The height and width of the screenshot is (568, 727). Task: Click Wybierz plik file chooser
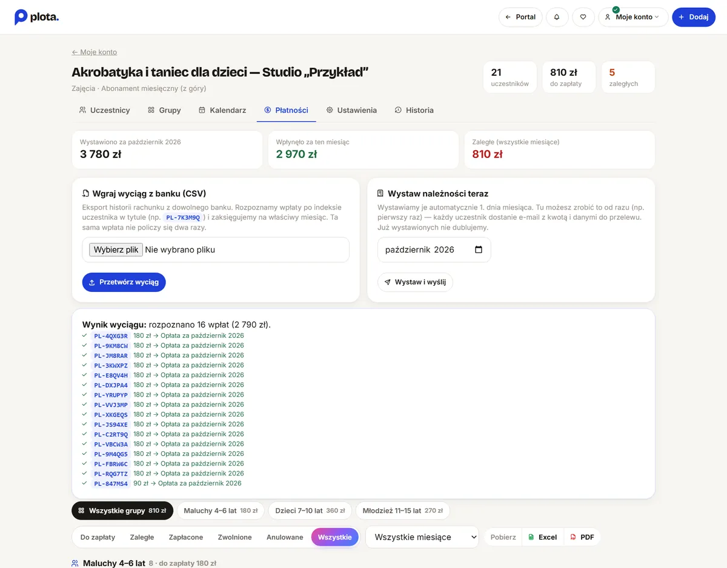[116, 249]
